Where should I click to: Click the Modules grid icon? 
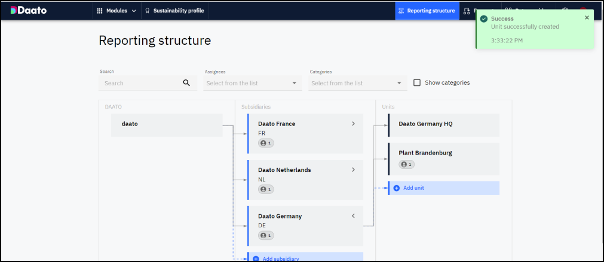[99, 11]
